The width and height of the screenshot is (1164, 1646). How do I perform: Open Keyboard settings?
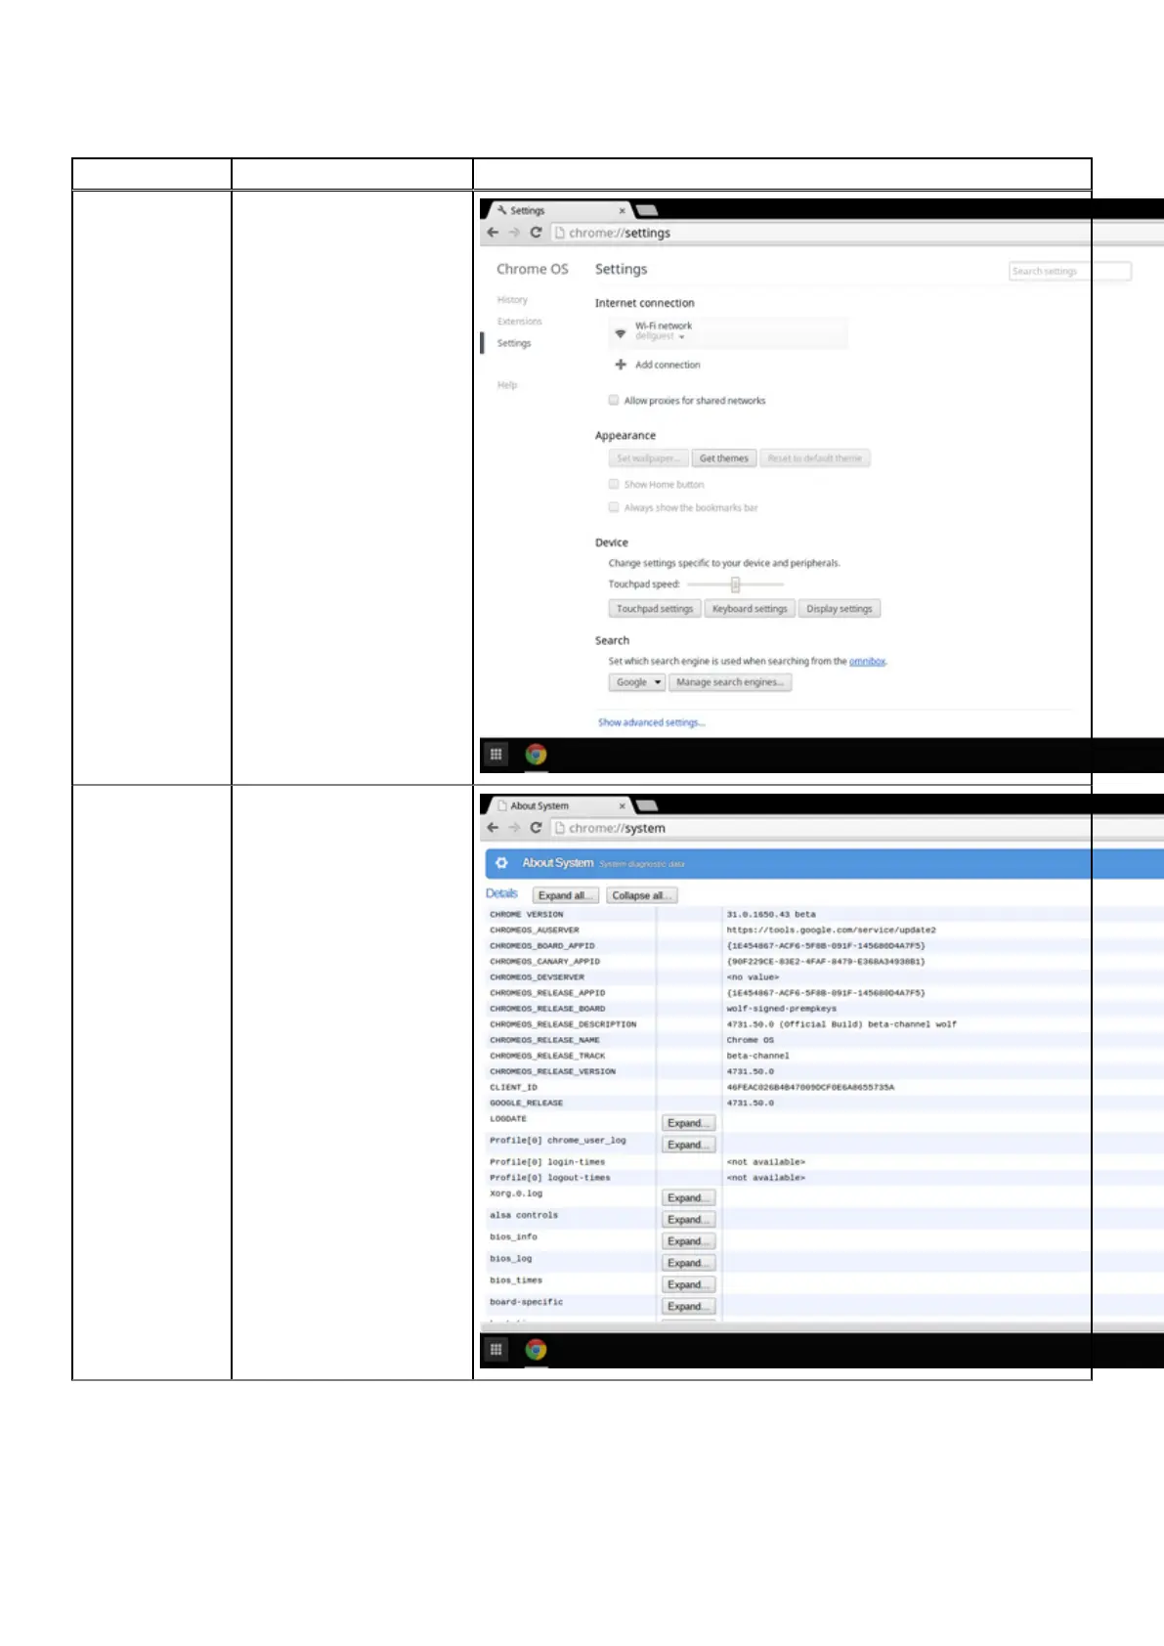point(750,609)
